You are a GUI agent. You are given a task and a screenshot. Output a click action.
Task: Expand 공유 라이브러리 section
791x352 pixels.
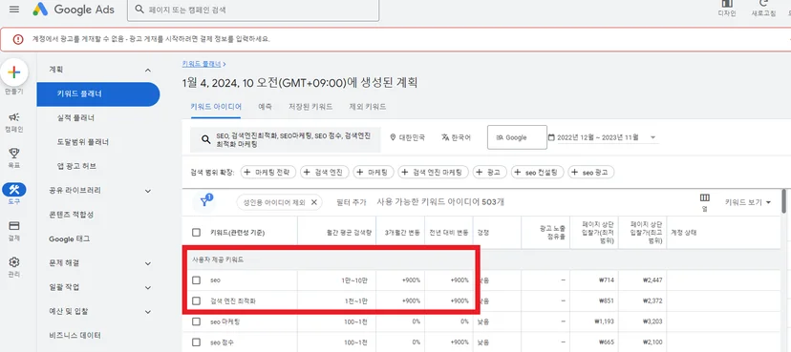[148, 191]
